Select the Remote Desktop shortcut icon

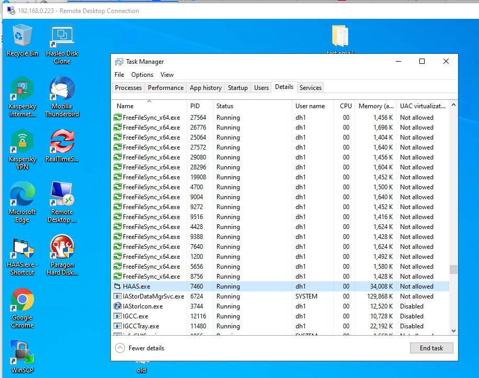click(62, 202)
